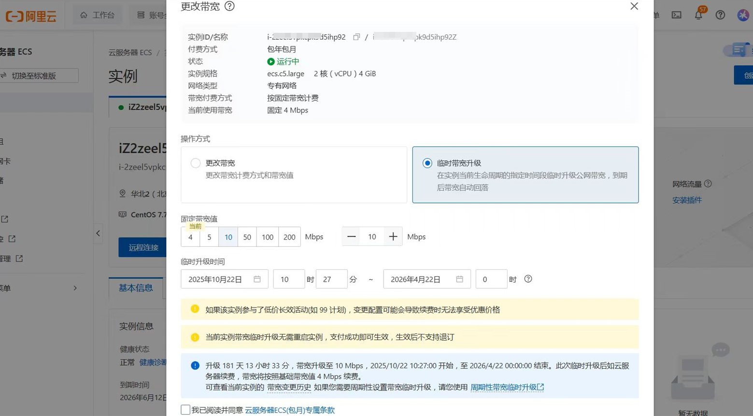The height and width of the screenshot is (416, 753).
Task: Open the 周期性带宽临时升级 link
Action: tap(507, 387)
